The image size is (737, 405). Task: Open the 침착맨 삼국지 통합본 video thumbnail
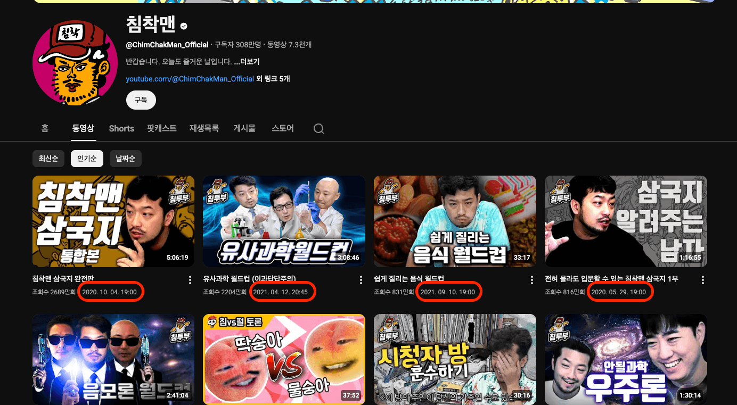113,221
